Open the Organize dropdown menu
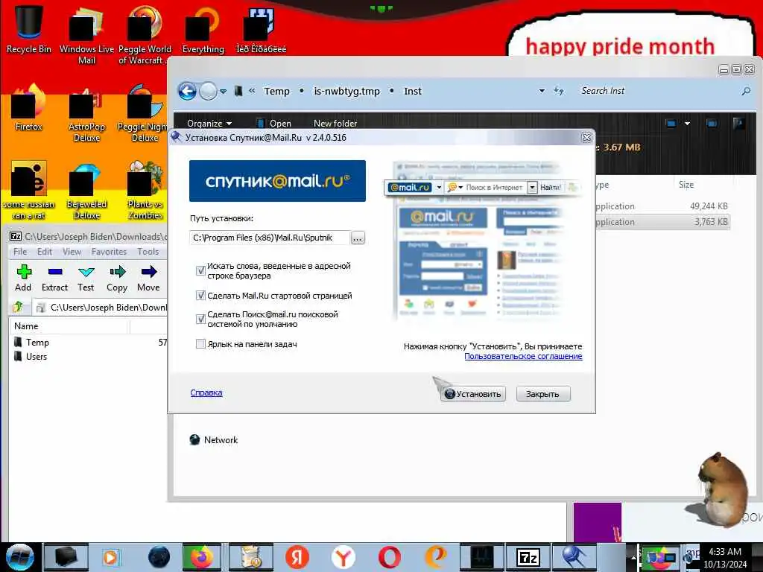Image resolution: width=763 pixels, height=572 pixels. pyautogui.click(x=209, y=124)
